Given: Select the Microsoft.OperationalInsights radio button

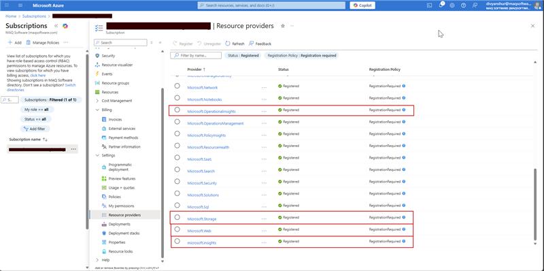Looking at the screenshot, I should (177, 110).
